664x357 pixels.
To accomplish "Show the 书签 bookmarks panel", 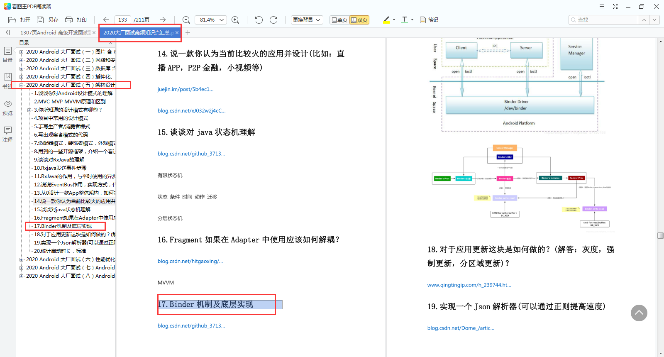I will 7,81.
